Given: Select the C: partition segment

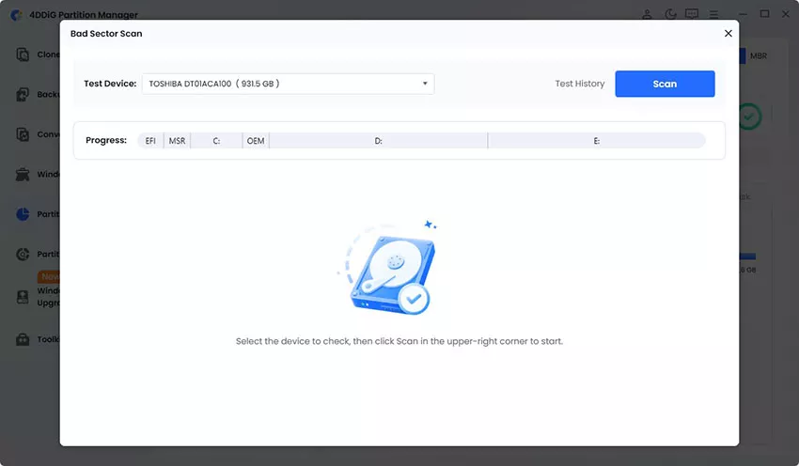Looking at the screenshot, I should tap(216, 141).
